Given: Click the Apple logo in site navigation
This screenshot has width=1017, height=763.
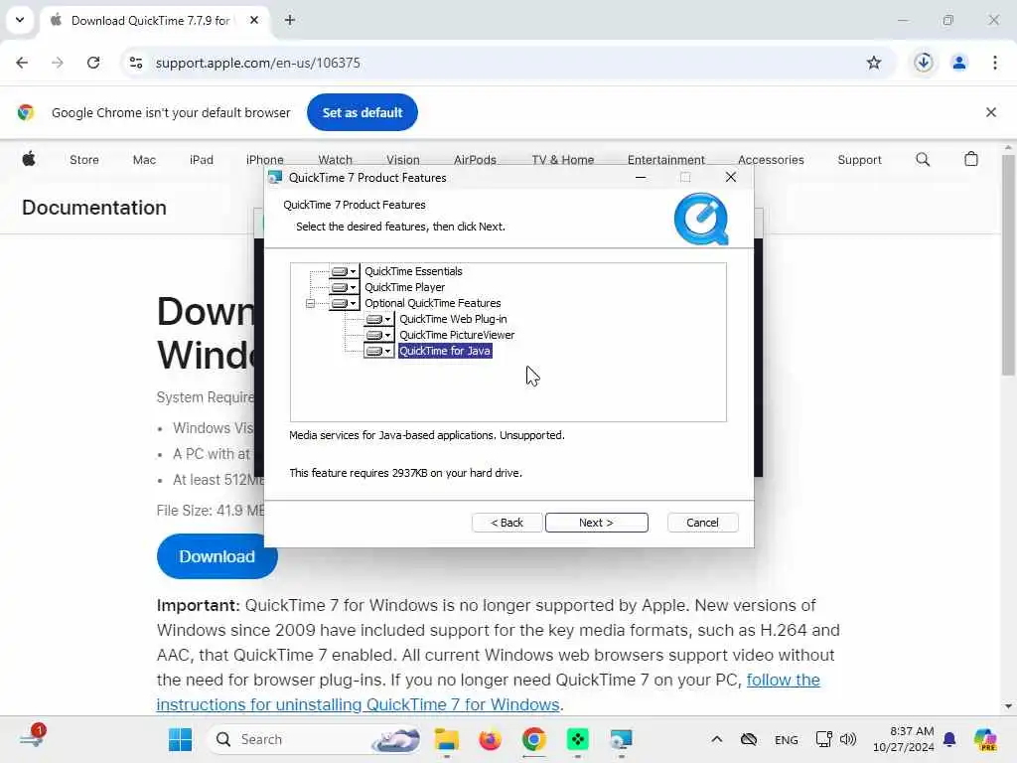Looking at the screenshot, I should click(29, 159).
